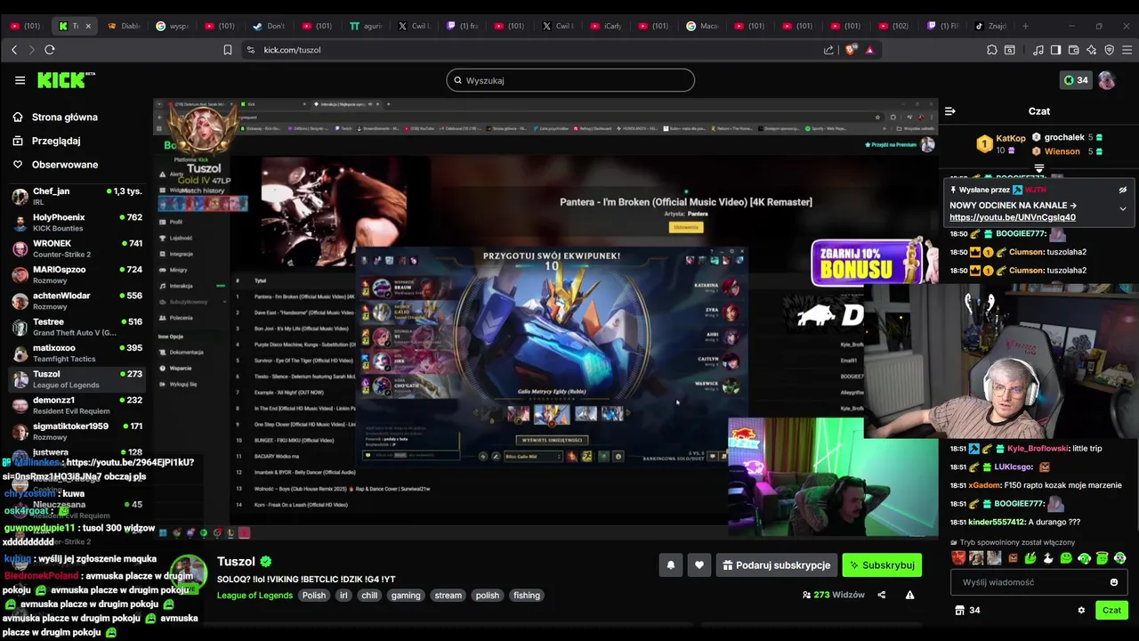Image resolution: width=1139 pixels, height=641 pixels.
Task: Select the irl tag
Action: pyautogui.click(x=343, y=596)
